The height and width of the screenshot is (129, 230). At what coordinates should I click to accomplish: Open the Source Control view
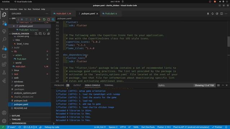coord(4,23)
